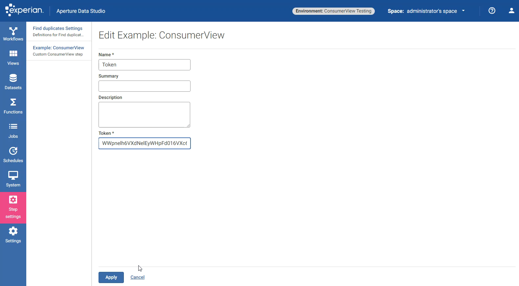Open the Schedules section
Image resolution: width=519 pixels, height=286 pixels.
(13, 155)
